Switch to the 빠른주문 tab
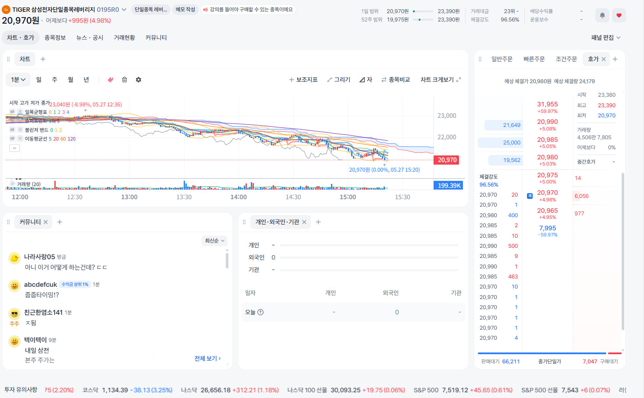Viewport: 644px width, 398px height. [x=534, y=59]
